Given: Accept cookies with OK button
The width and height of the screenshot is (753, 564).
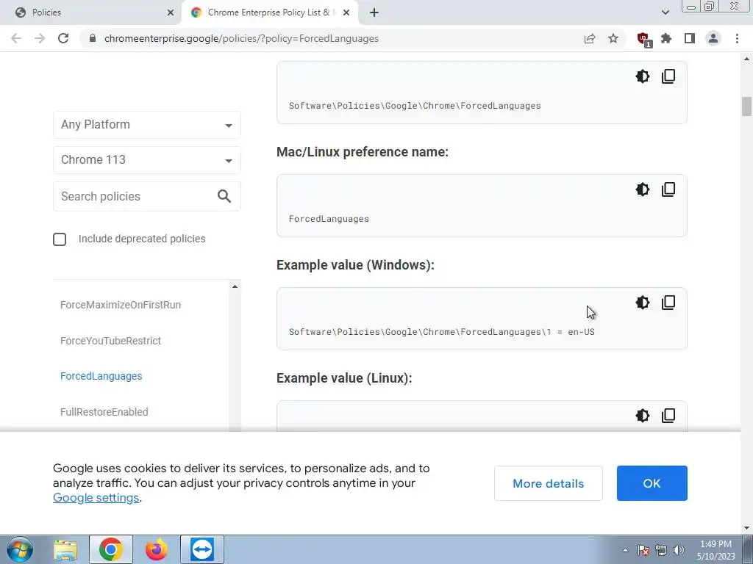Looking at the screenshot, I should click(652, 483).
